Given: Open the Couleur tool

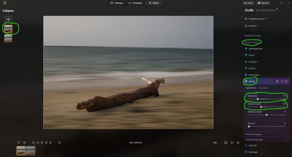Looking at the screenshot, I should click(252, 68).
